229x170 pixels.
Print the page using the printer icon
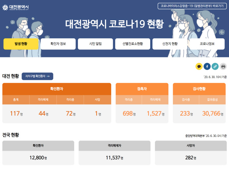223,66
